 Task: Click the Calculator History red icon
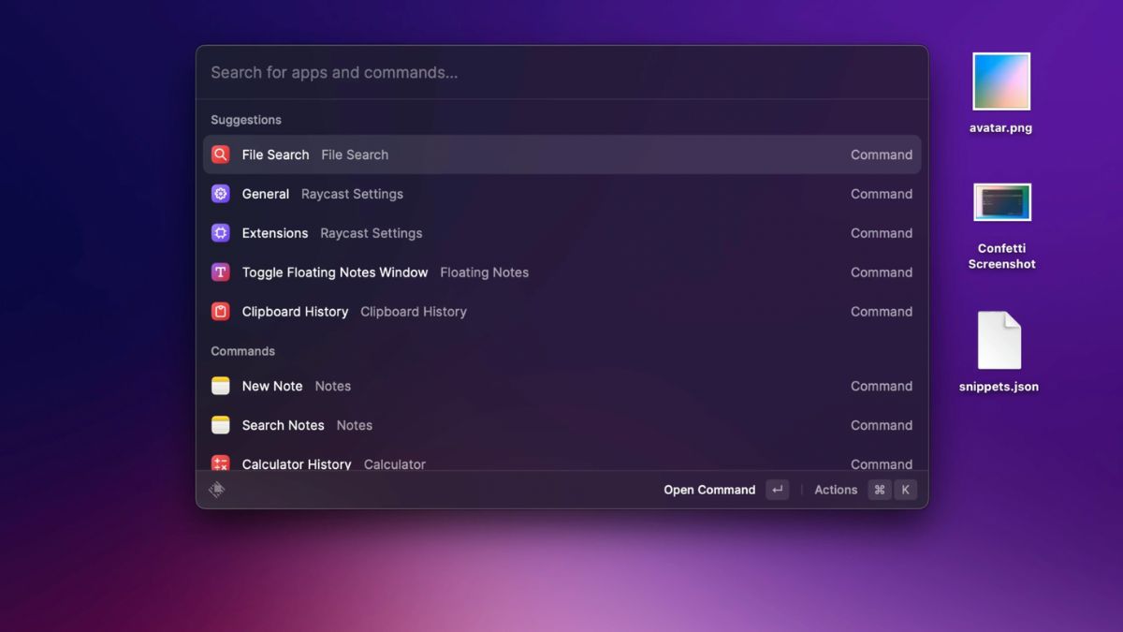click(x=220, y=463)
